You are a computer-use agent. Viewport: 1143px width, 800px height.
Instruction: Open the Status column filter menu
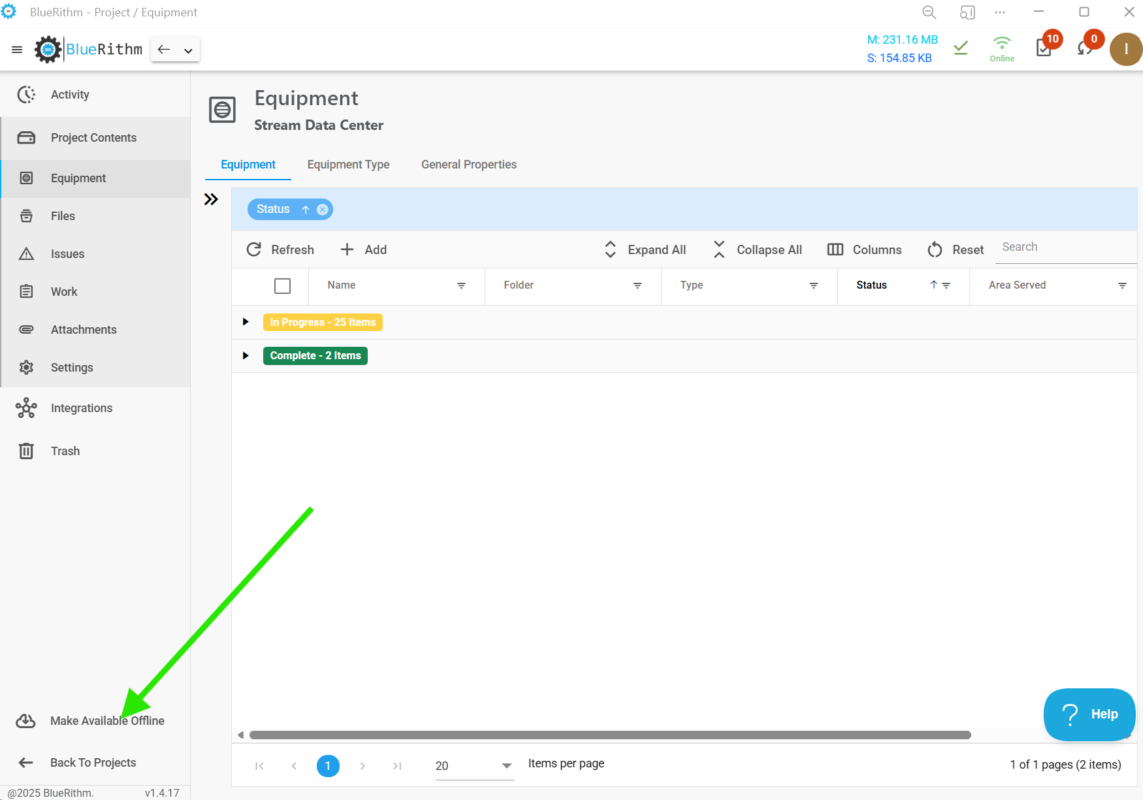946,285
